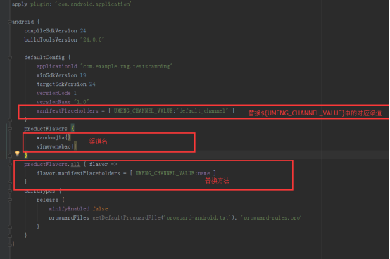Collapse the defaultConfig block in the gutter
This screenshot has width=390, height=259.
point(10,58)
